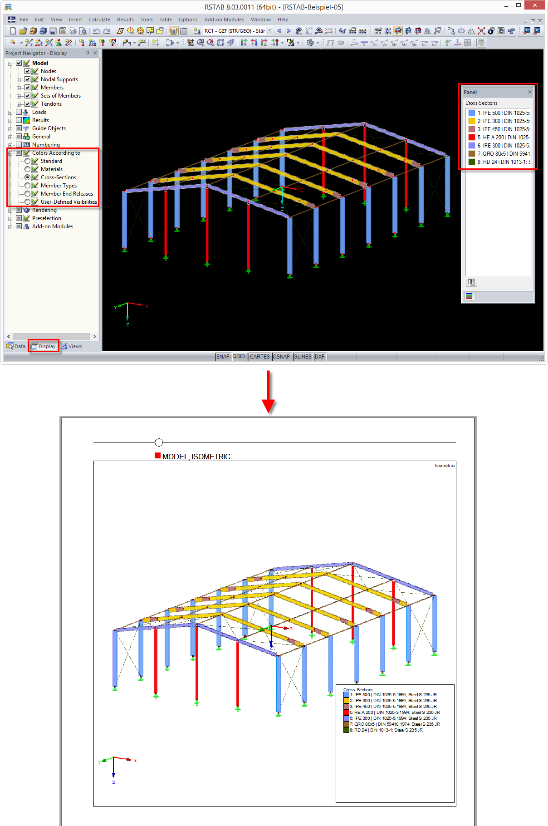Click the IPE 360 yellow color swatch
Screen dimensions: 548x826
[x=472, y=121]
